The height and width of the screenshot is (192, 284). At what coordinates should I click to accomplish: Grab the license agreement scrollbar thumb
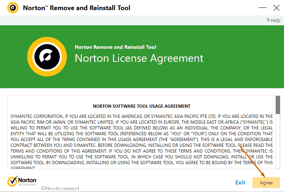pyautogui.click(x=277, y=105)
